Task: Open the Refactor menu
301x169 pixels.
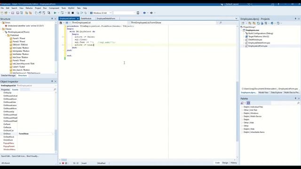Action: (29, 8)
